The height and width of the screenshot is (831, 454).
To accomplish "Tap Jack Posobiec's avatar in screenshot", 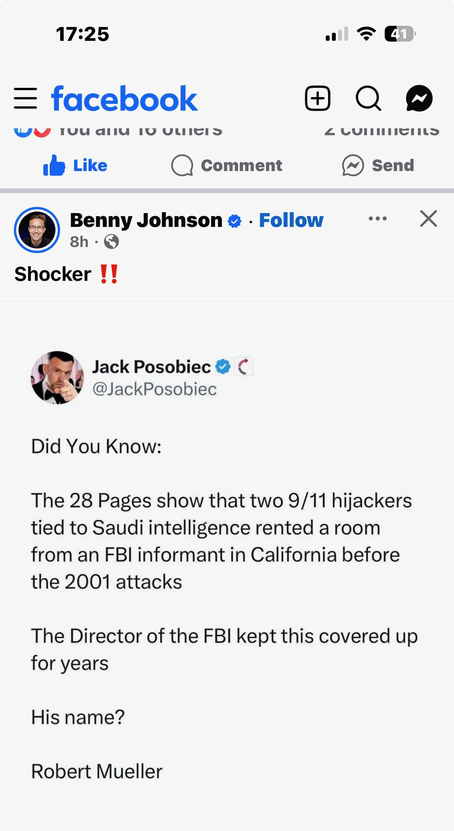I will [x=57, y=378].
